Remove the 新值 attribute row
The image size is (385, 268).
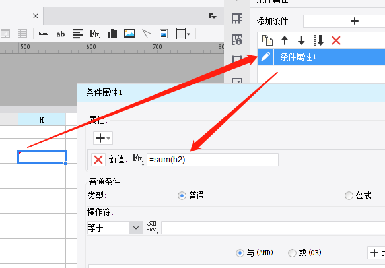coord(98,160)
